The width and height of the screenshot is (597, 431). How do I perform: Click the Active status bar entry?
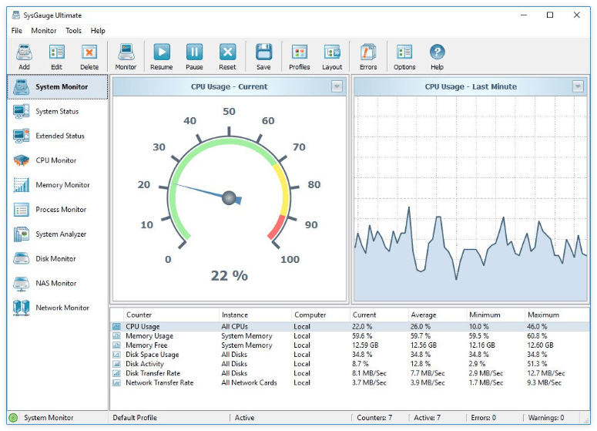pos(244,418)
